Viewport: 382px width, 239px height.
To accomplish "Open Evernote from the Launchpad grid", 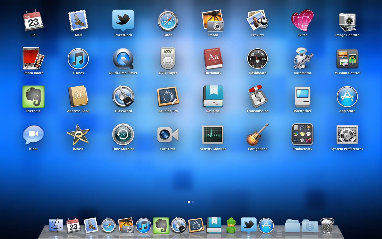I will point(33,97).
